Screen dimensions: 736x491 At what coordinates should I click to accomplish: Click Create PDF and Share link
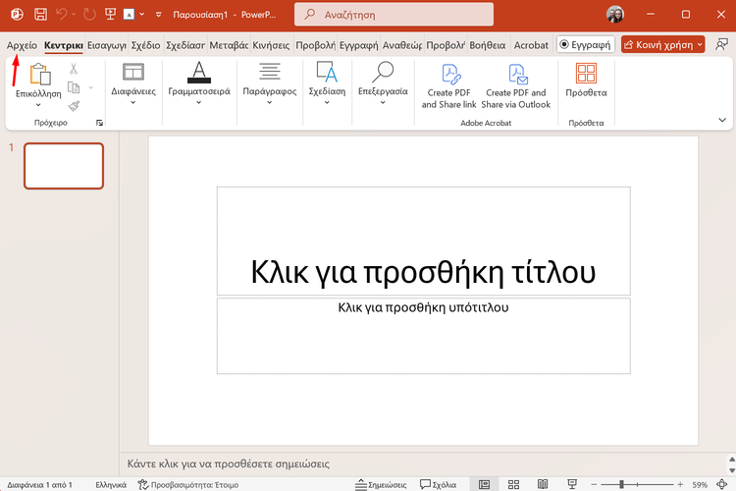pyautogui.click(x=449, y=85)
